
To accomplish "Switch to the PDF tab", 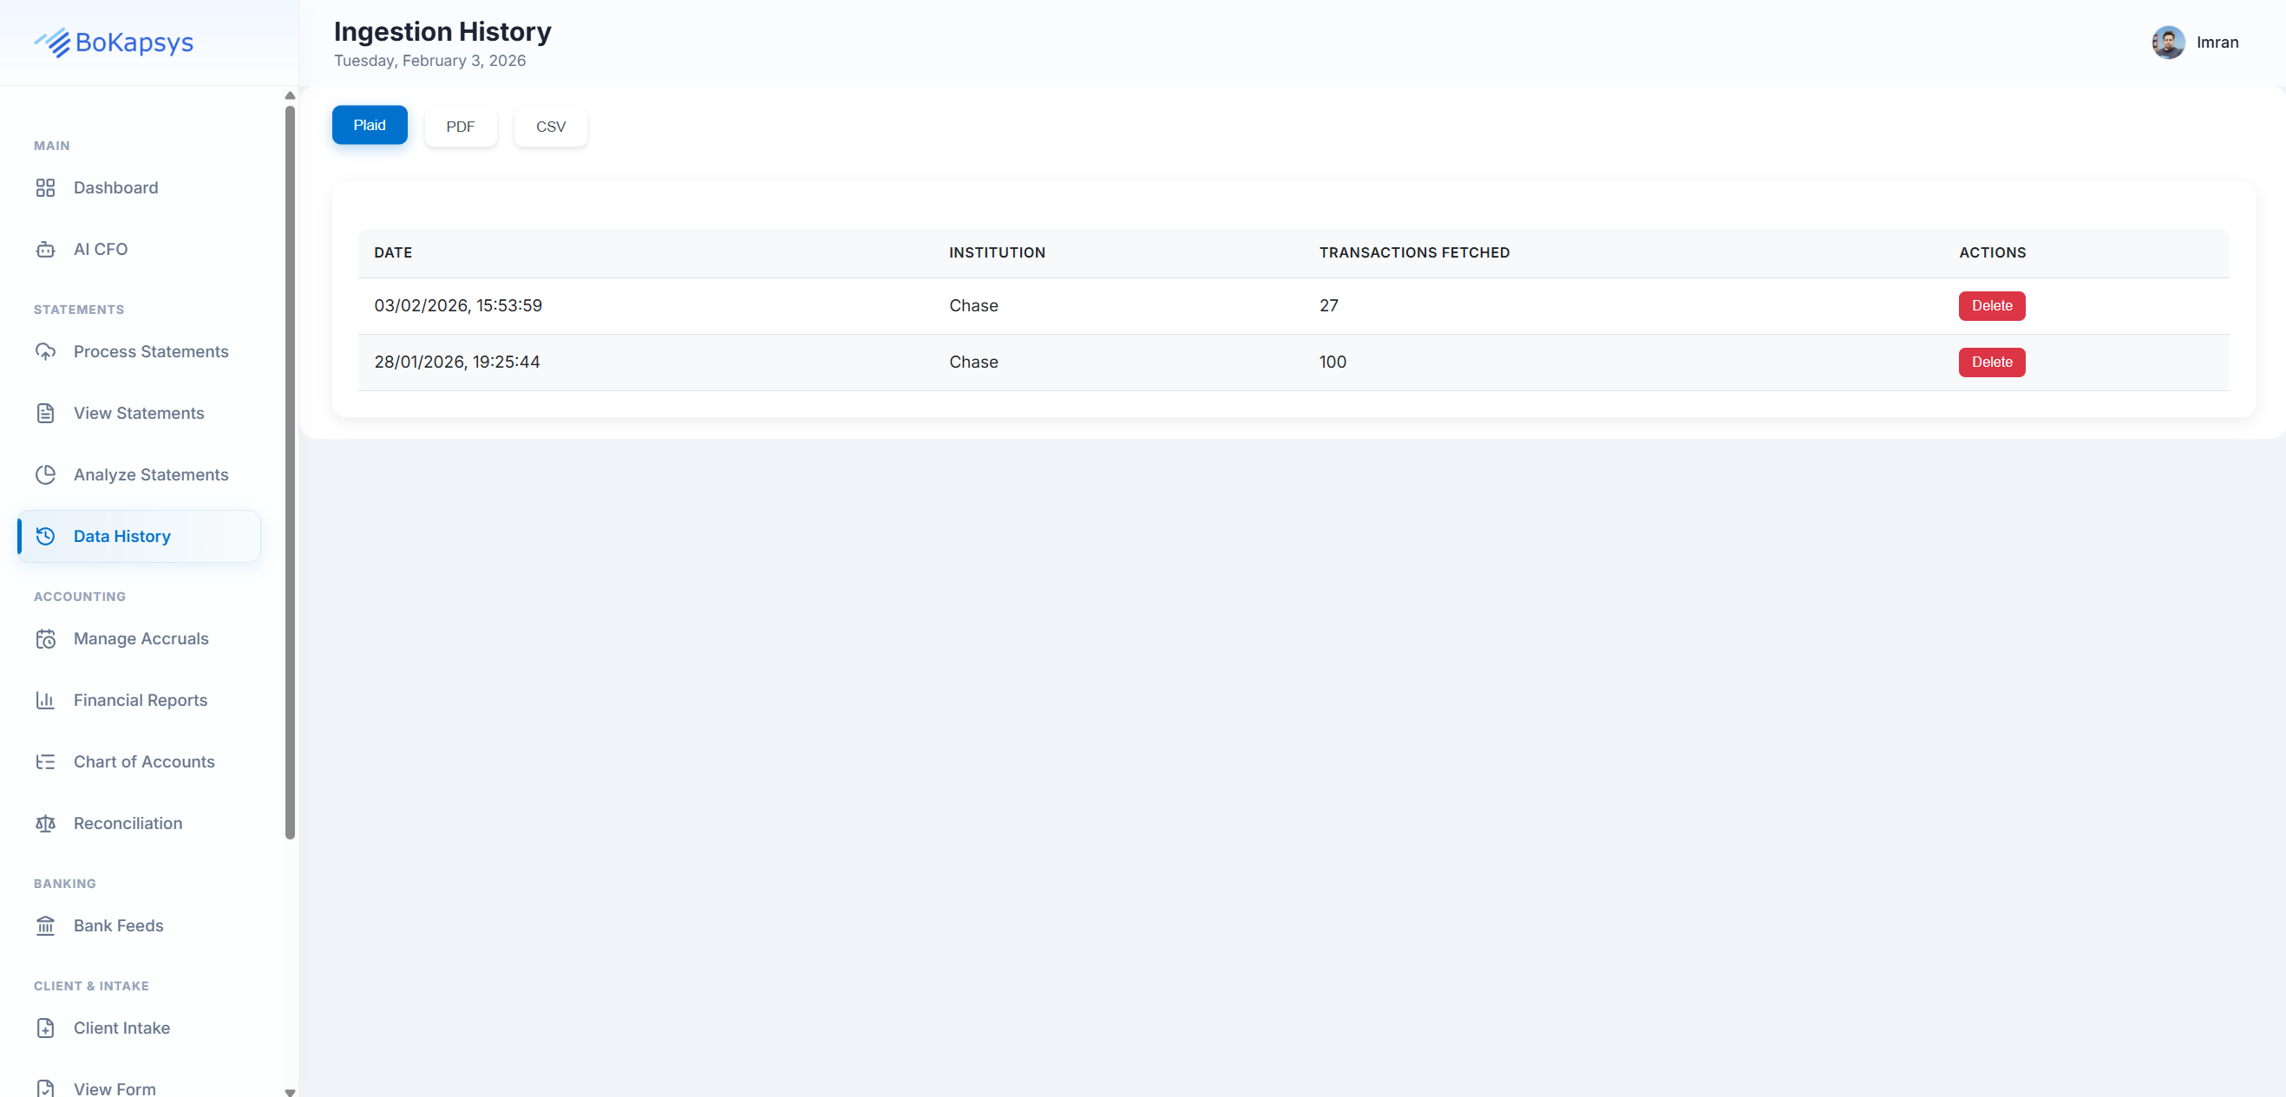I will 460,127.
